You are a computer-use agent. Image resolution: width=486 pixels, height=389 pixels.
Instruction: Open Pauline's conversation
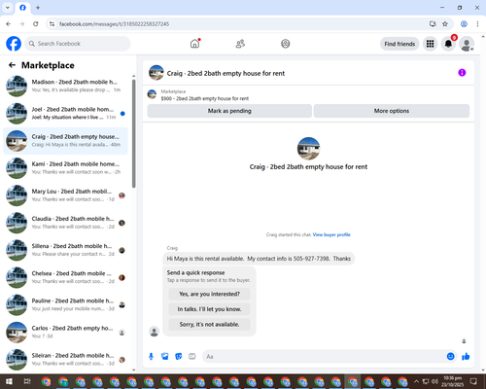tap(65, 304)
